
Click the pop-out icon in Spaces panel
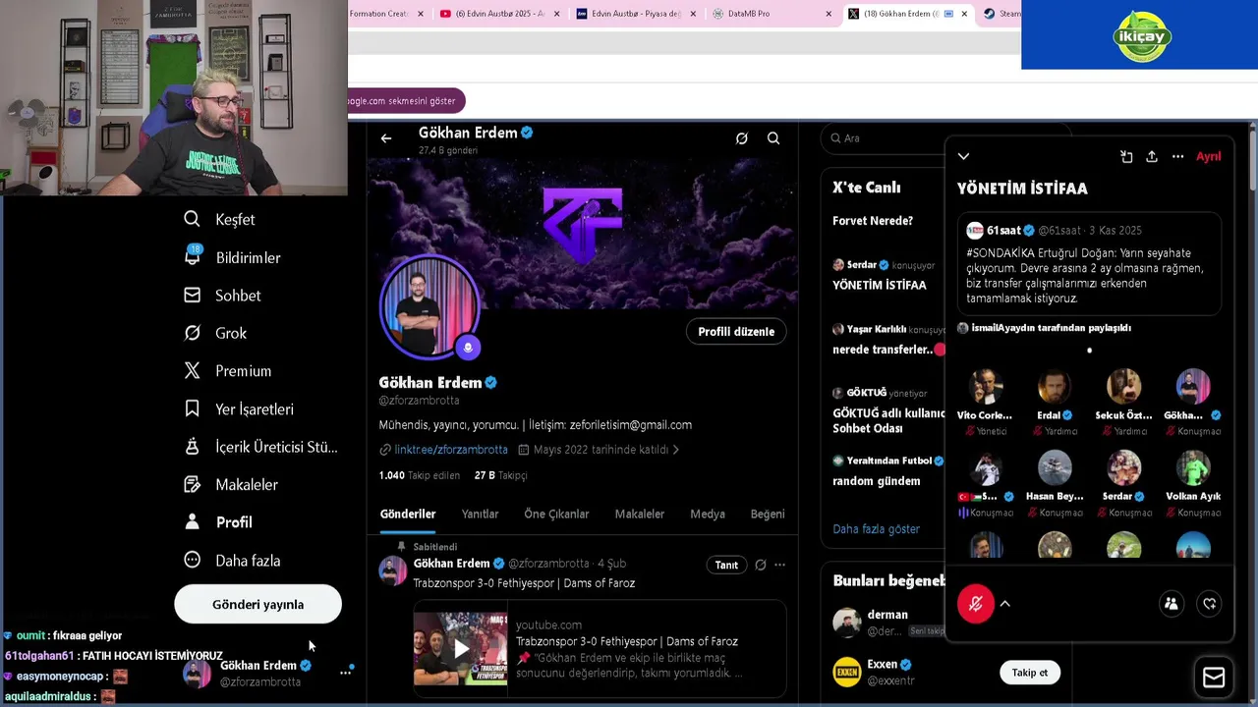(1126, 156)
